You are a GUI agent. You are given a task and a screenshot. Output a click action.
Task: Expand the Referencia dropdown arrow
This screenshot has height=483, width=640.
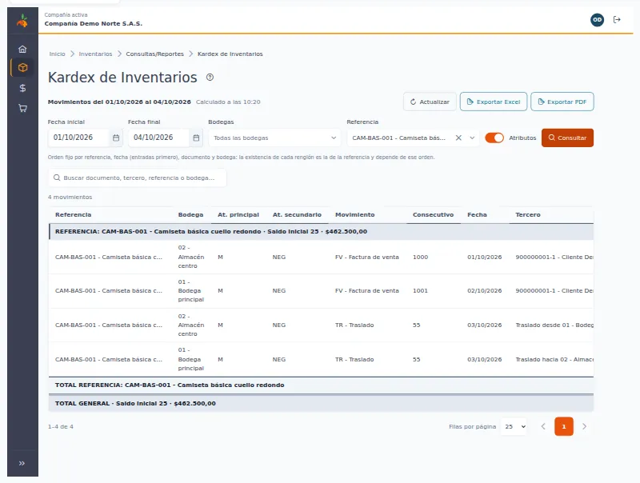tap(472, 138)
